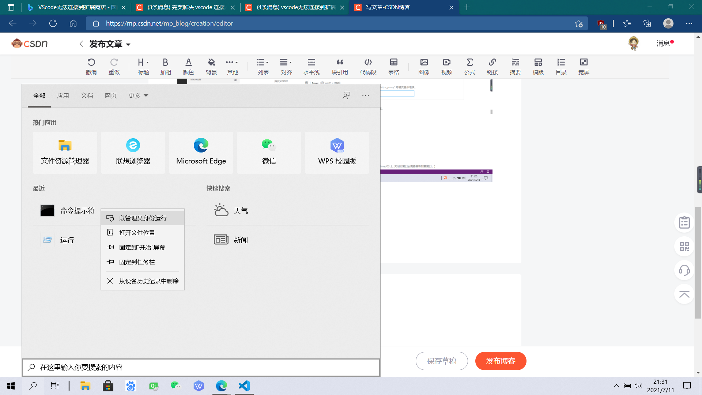This screenshot has height=395, width=702.
Task: Open the heading level dropdown
Action: pyautogui.click(x=143, y=66)
